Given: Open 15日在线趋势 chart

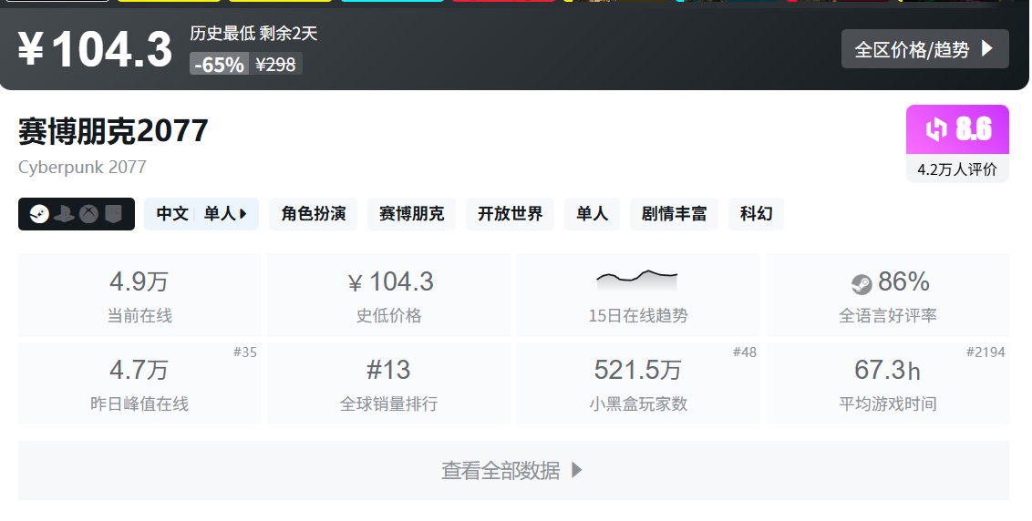Looking at the screenshot, I should [638, 295].
